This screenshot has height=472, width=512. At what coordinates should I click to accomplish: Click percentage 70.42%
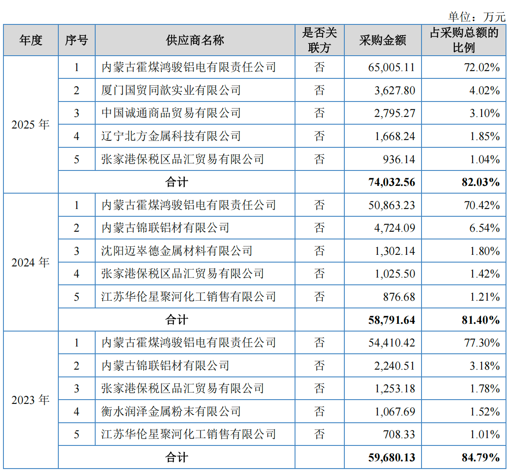pos(482,205)
